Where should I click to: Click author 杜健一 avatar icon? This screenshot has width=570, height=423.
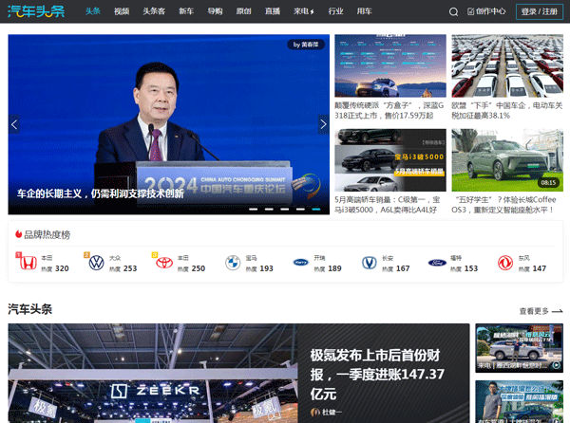coord(314,413)
